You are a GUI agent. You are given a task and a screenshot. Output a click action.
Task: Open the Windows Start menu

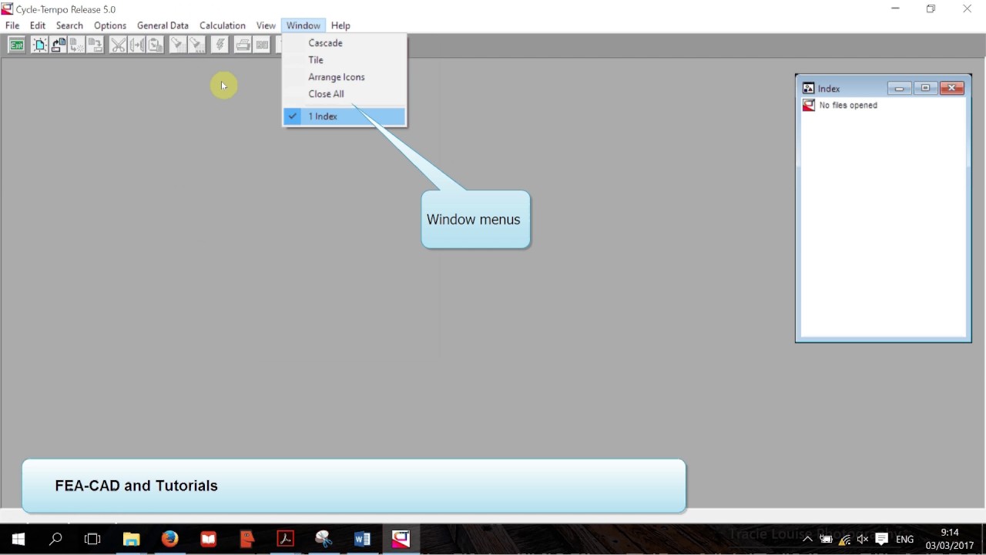pos(18,539)
